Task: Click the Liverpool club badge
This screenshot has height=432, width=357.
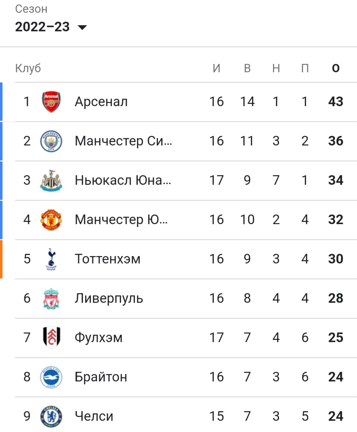Action: tap(51, 299)
